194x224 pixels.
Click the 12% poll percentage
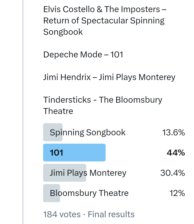point(177,193)
